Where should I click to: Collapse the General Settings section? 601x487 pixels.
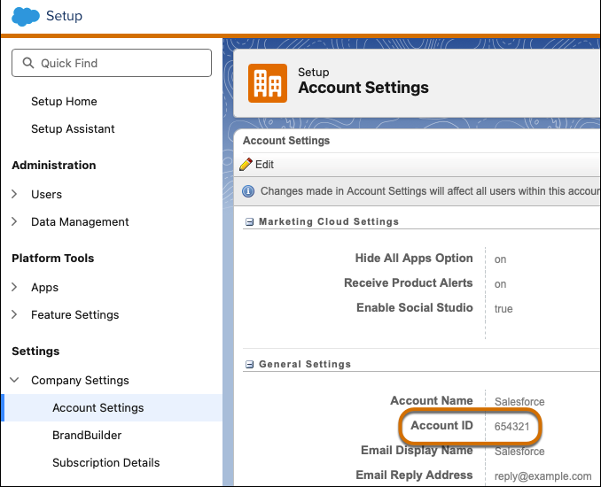click(249, 365)
